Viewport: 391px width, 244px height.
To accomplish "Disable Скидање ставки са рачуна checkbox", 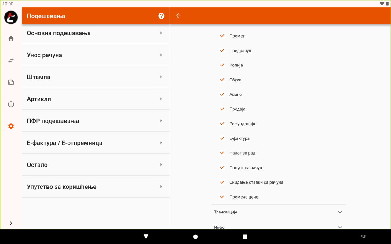I will (x=222, y=182).
